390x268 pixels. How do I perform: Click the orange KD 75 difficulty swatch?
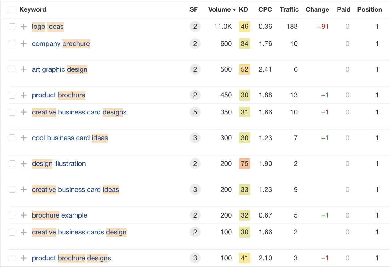[x=244, y=164]
